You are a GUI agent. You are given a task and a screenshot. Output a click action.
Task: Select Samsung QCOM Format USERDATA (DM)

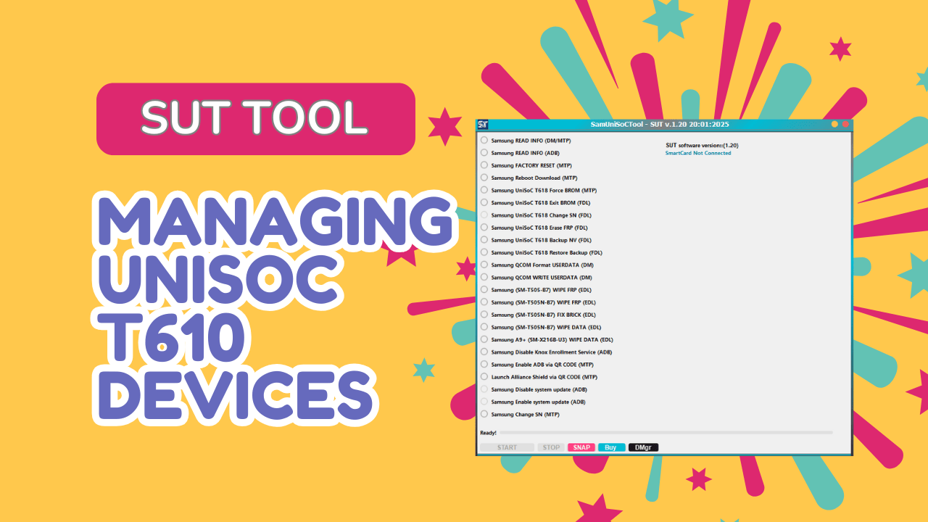(x=484, y=265)
